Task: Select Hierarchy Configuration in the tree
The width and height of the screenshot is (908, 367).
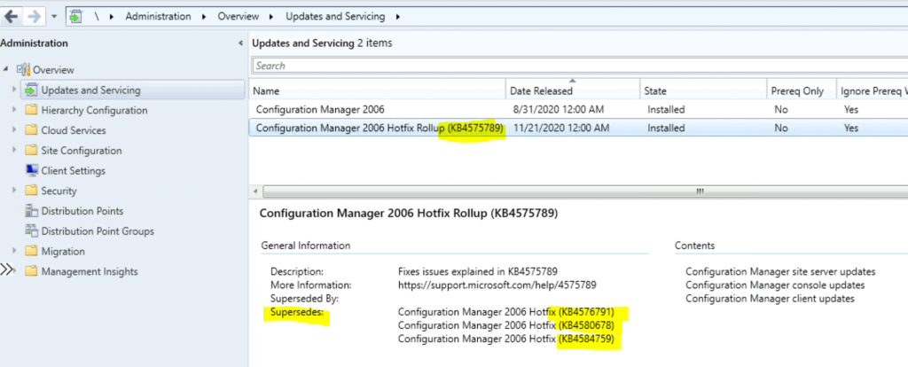Action: [x=94, y=110]
